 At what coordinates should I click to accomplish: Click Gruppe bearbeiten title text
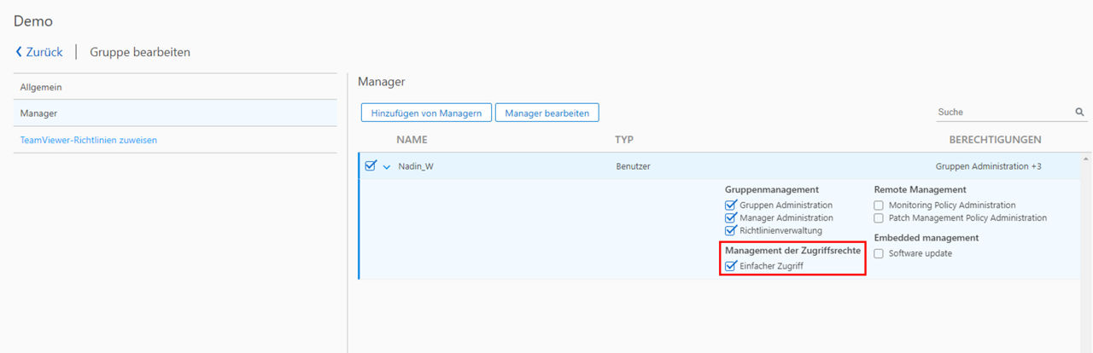(140, 52)
